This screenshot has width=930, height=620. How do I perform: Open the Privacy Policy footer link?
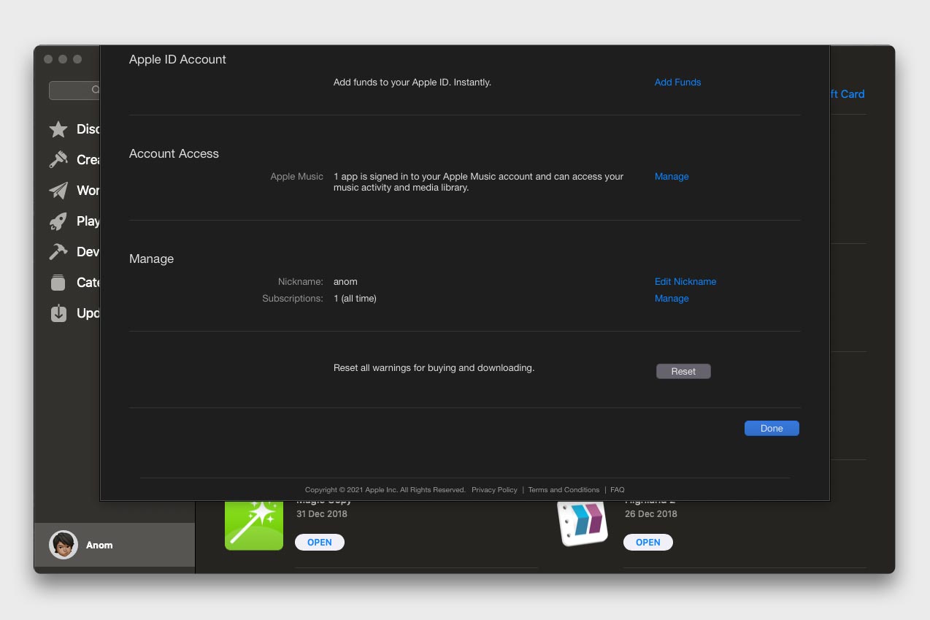click(x=494, y=490)
